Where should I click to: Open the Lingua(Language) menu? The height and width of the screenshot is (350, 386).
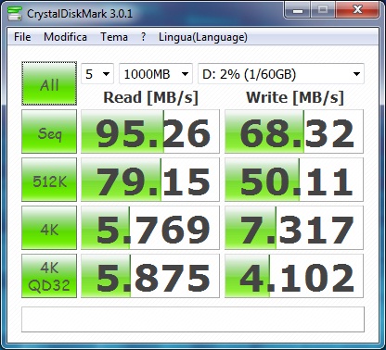tap(203, 37)
